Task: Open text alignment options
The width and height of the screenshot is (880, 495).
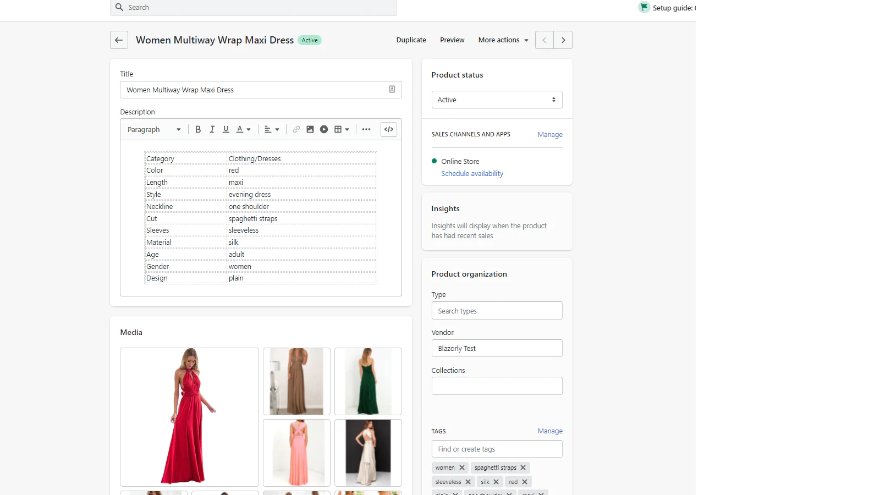Action: (x=272, y=129)
